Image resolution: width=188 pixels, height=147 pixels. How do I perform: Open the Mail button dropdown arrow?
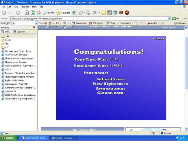(x=84, y=13)
